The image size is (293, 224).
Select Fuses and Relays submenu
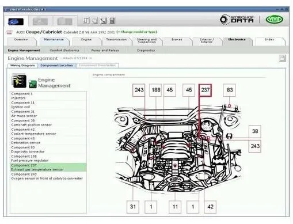click(105, 50)
